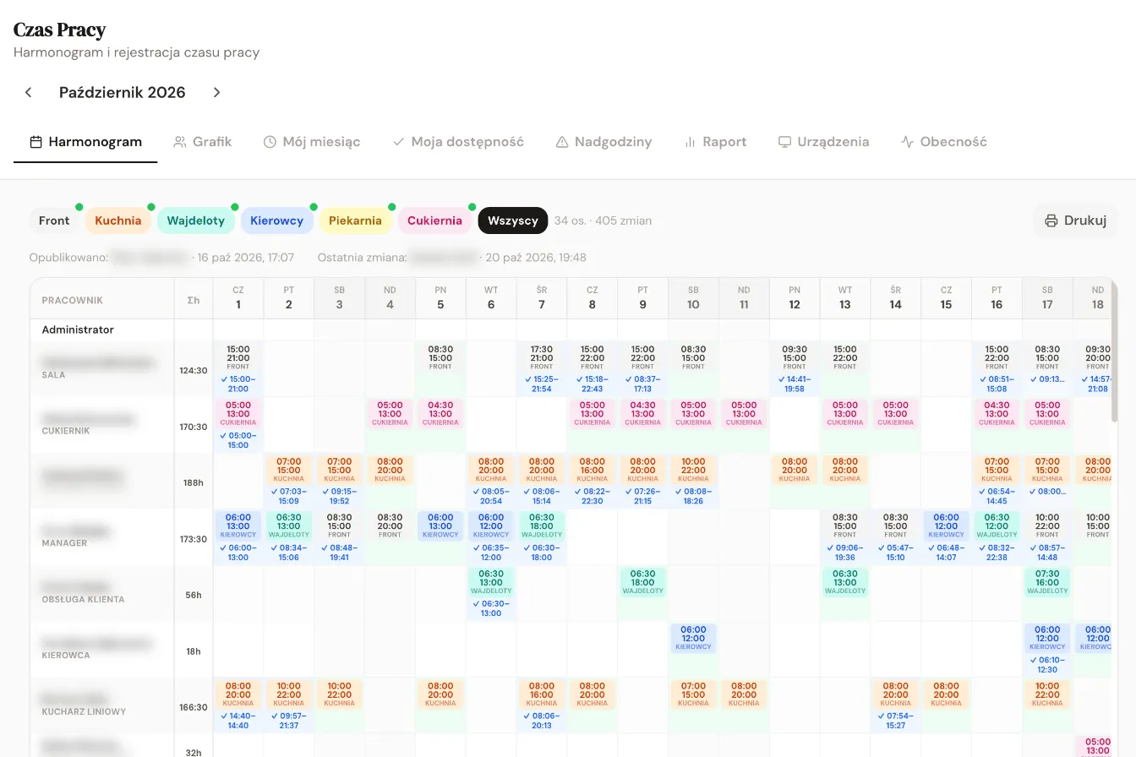Filter schedule by Kierowcy department
This screenshot has height=757, width=1136.
pos(277,221)
